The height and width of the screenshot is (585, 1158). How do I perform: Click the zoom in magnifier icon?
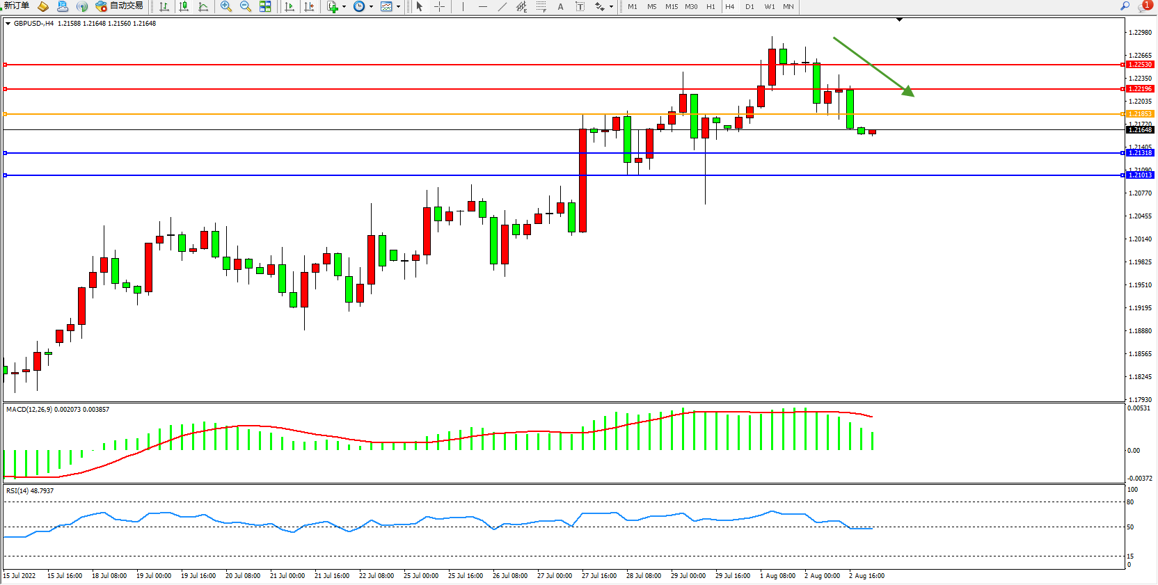tap(225, 6)
